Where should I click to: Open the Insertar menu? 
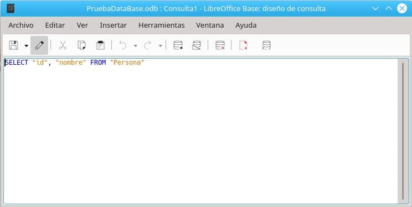click(x=113, y=25)
